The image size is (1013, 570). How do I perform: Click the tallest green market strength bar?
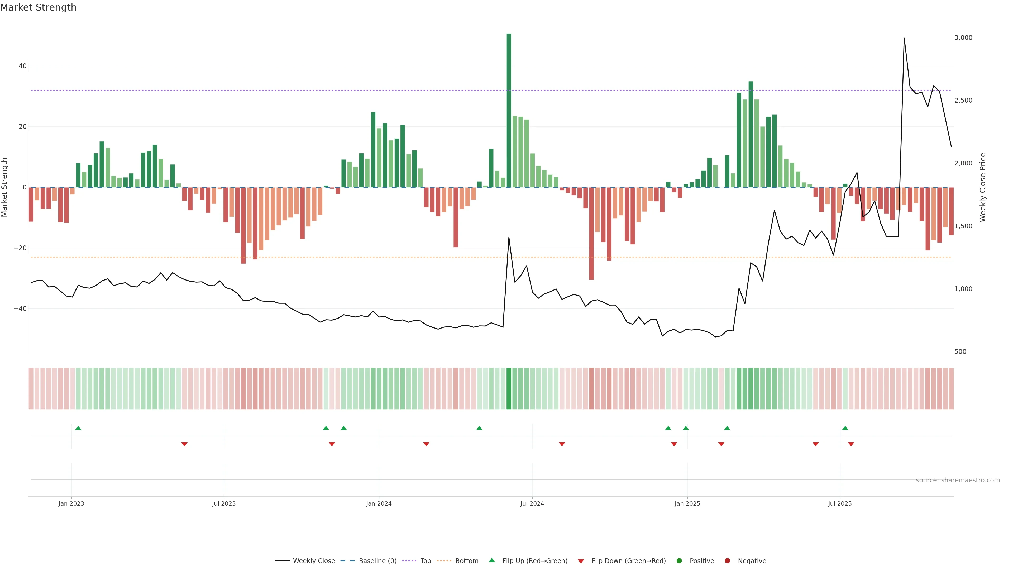[x=509, y=110]
